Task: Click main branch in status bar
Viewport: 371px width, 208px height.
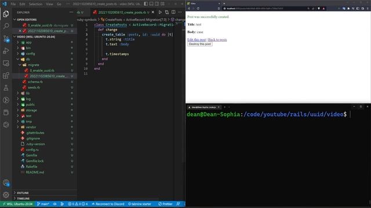Action: [43, 204]
